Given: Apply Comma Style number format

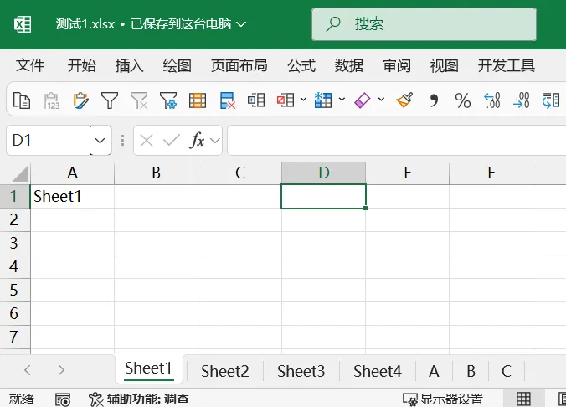Looking at the screenshot, I should pyautogui.click(x=434, y=100).
